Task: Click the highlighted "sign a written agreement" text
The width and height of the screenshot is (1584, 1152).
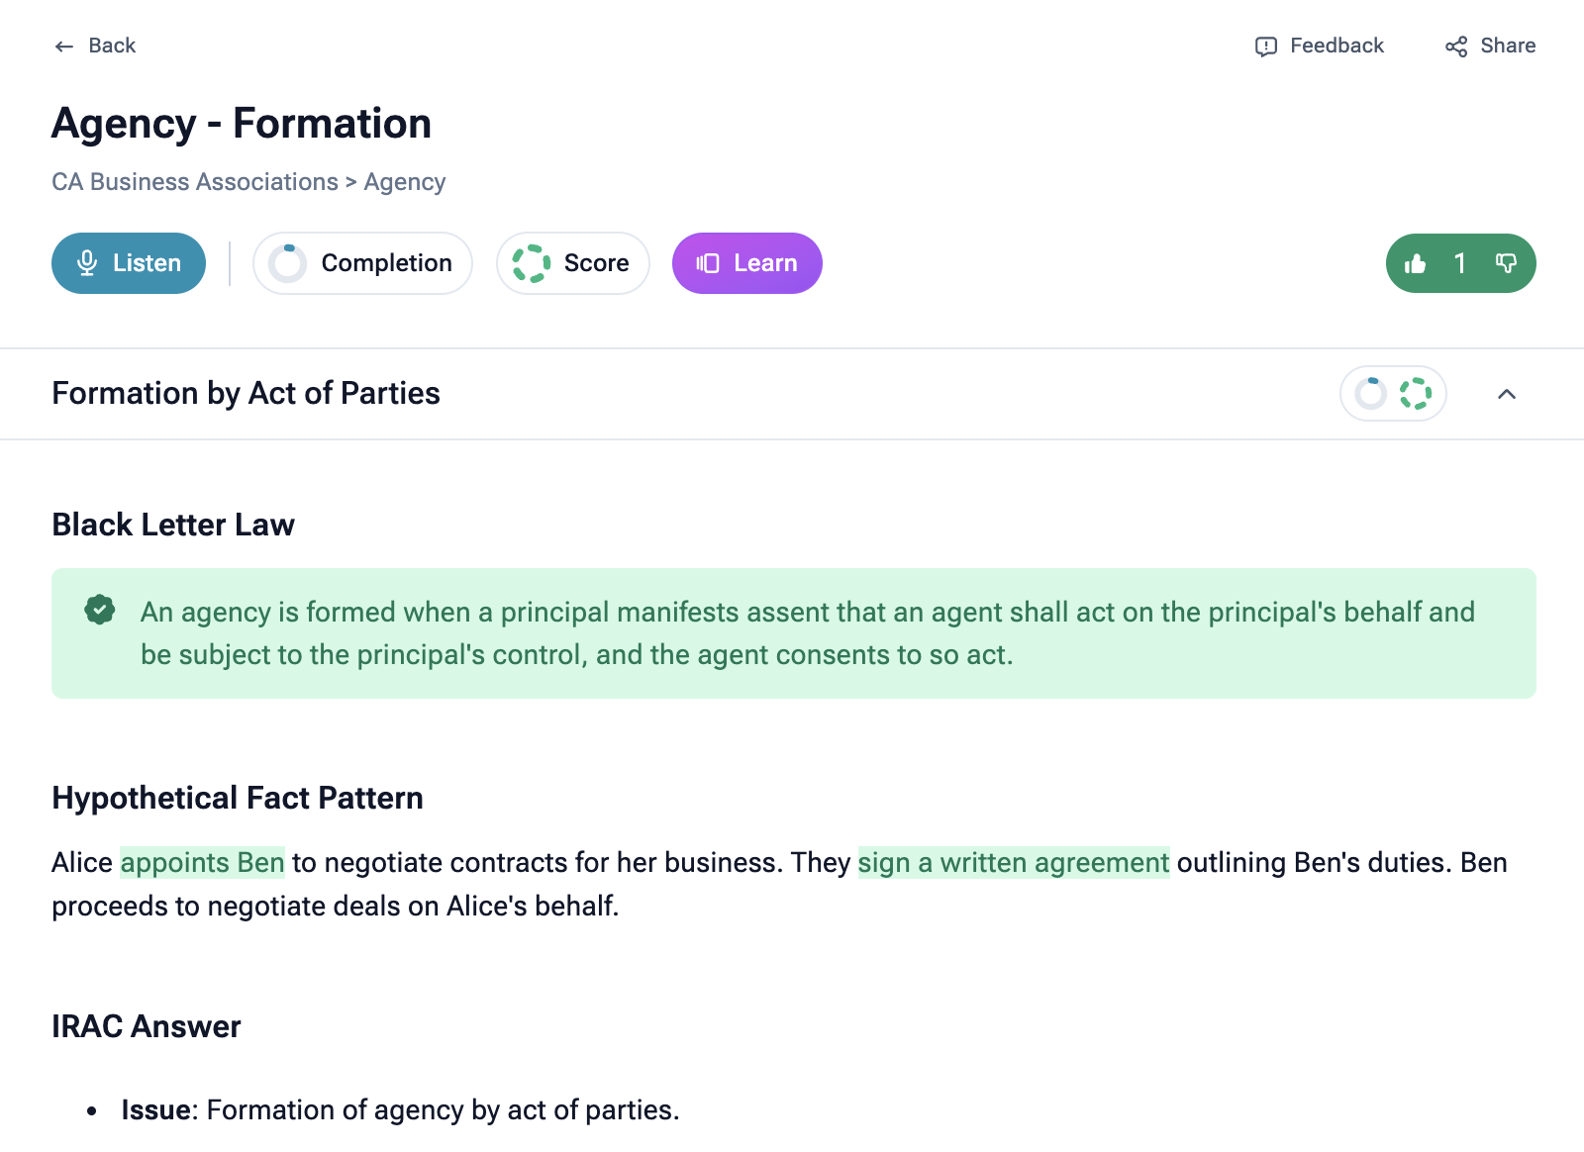Action: tap(1013, 863)
